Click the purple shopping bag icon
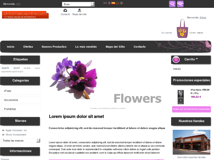The height and width of the screenshot is (160, 214). pyautogui.click(x=182, y=28)
